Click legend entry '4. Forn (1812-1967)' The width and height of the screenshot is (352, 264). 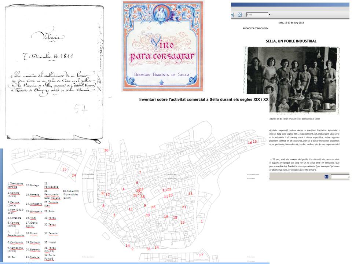pos(15,211)
